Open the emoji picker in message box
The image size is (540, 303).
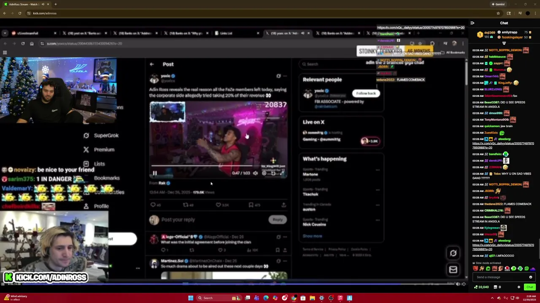[x=531, y=277]
